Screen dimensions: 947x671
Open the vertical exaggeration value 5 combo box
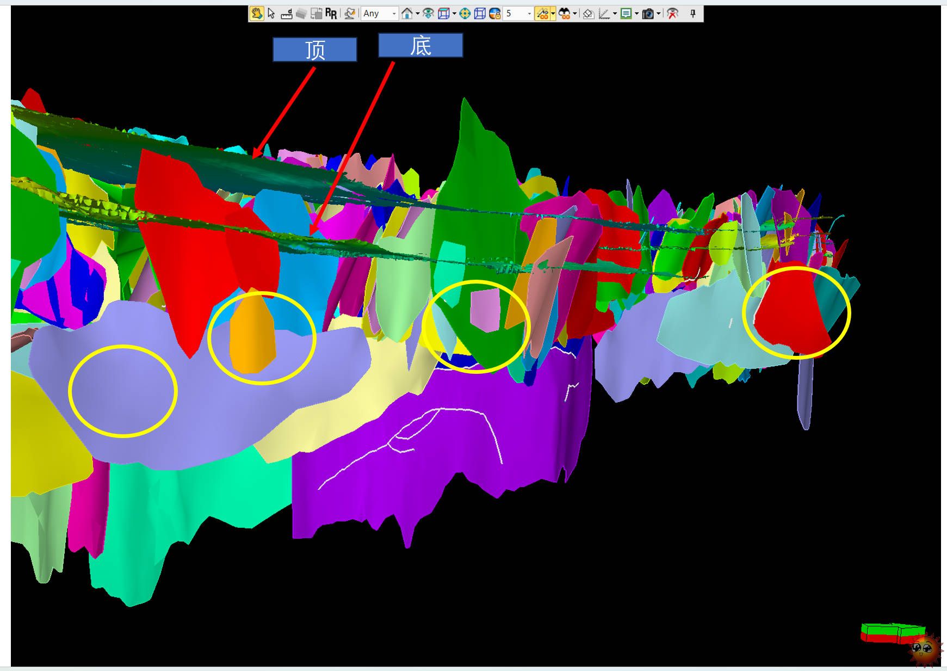[518, 14]
